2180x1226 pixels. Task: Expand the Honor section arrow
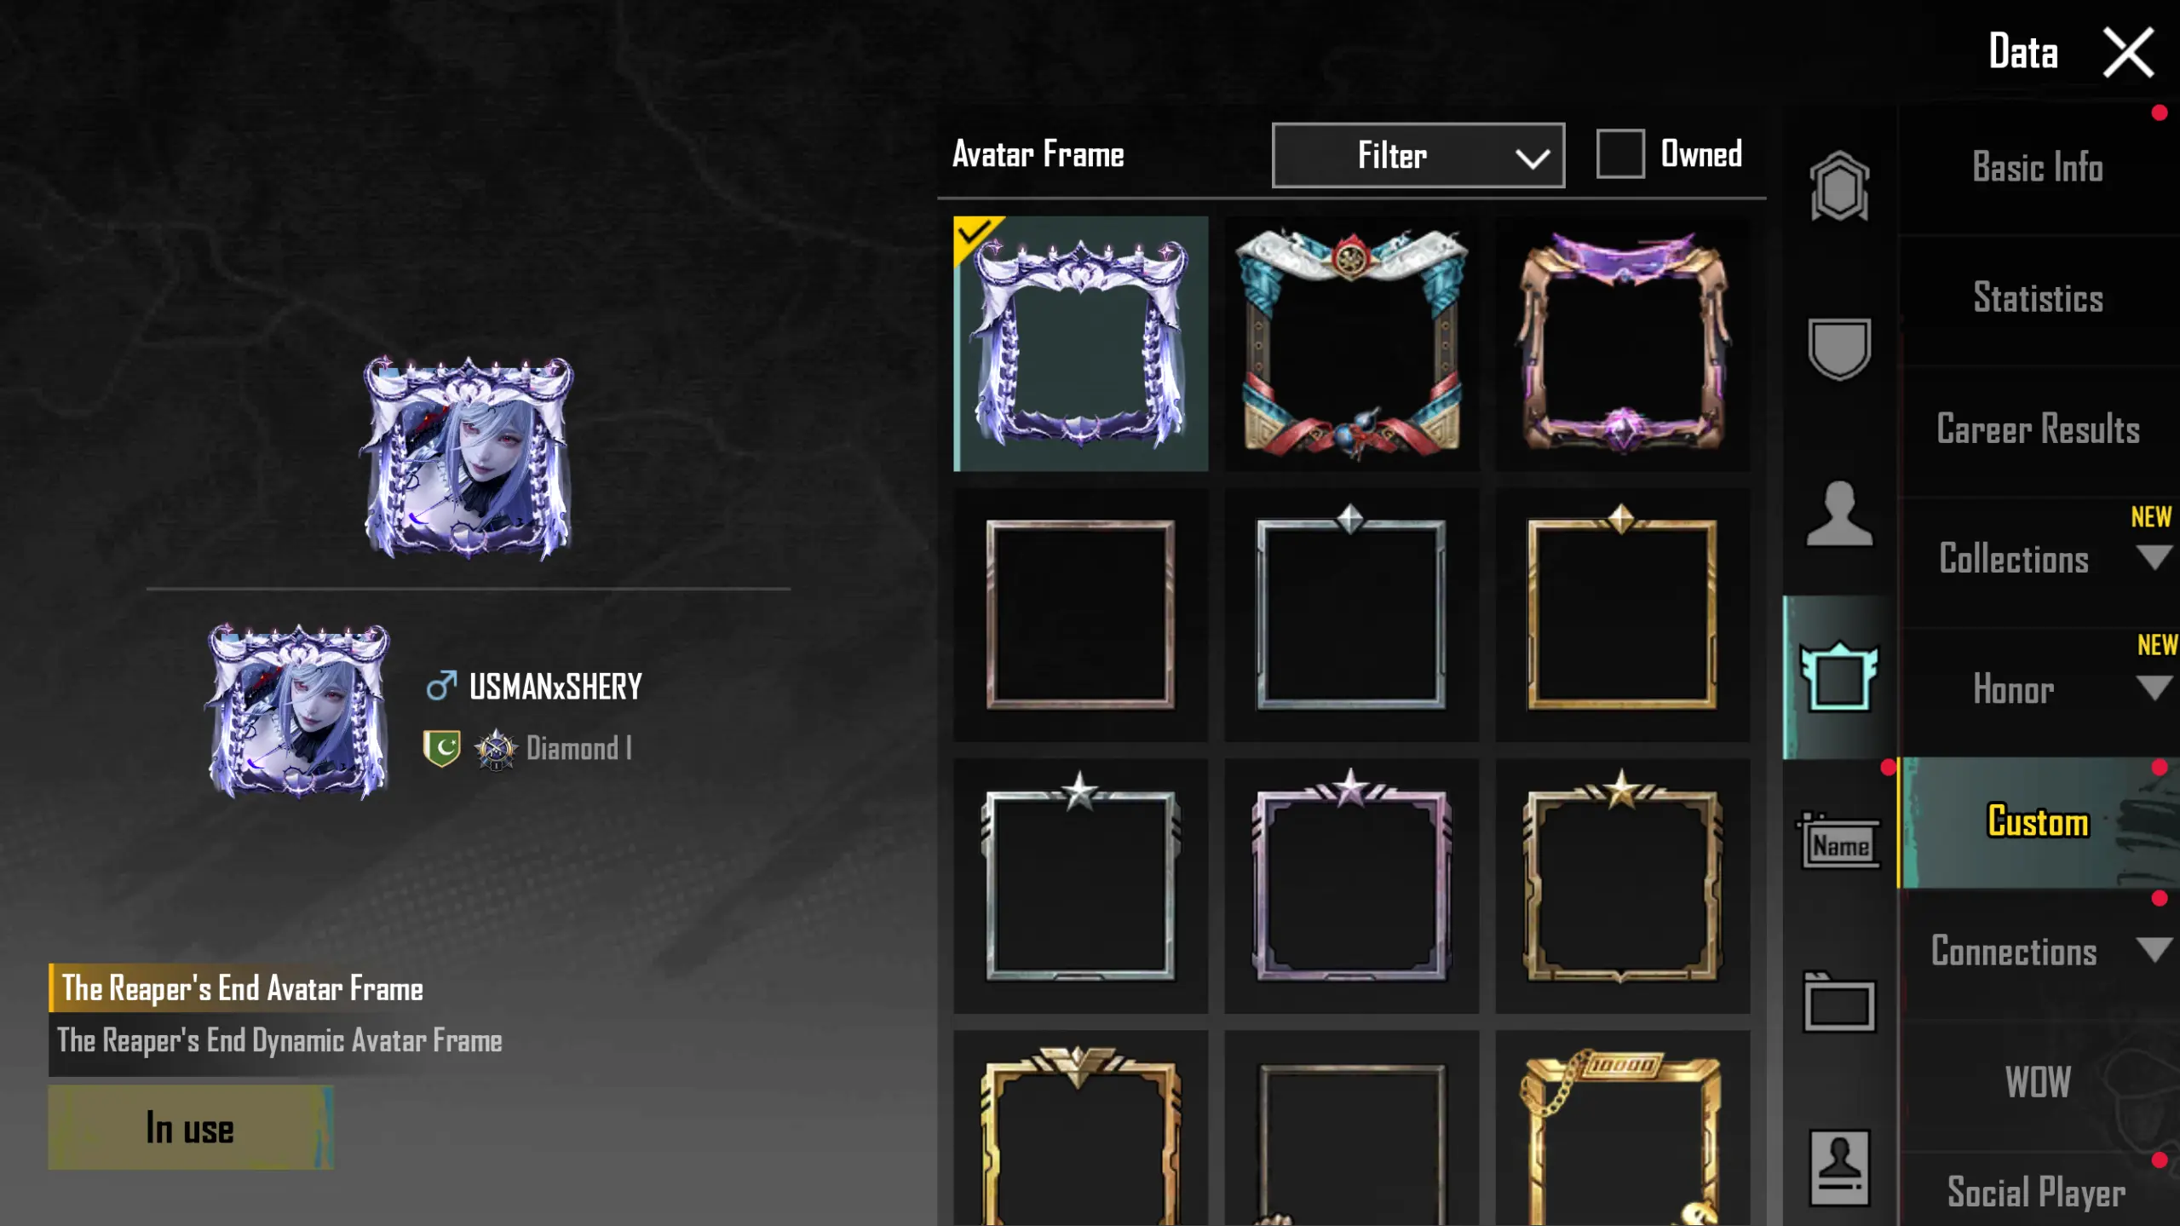click(2154, 688)
